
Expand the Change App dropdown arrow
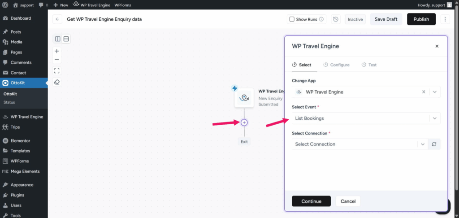[x=435, y=92]
